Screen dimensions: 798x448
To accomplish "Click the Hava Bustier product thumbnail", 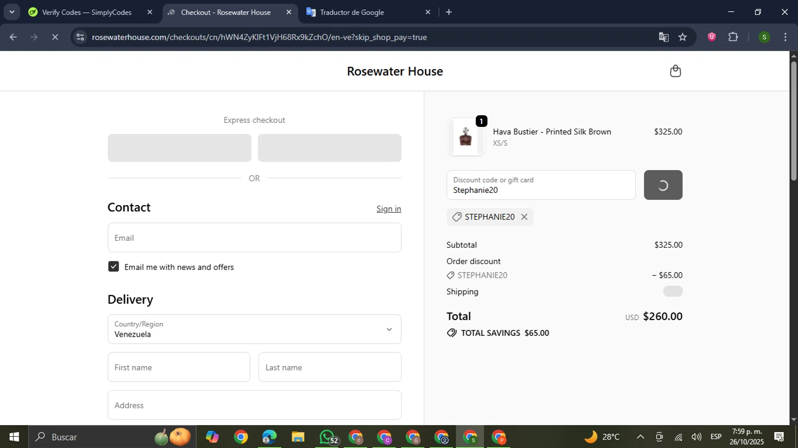I will pyautogui.click(x=465, y=137).
